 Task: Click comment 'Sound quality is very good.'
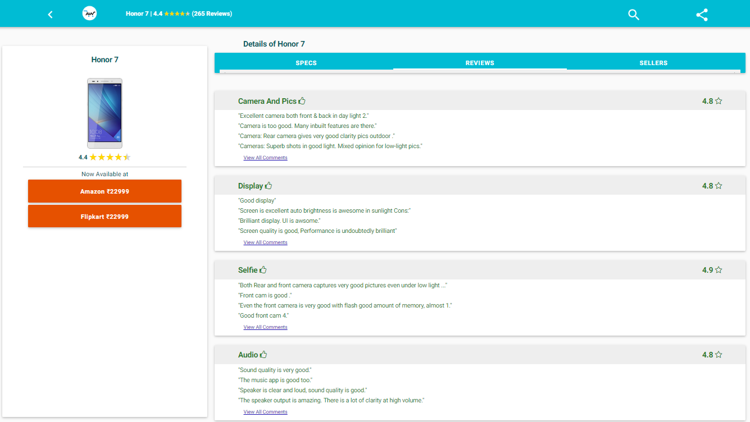pyautogui.click(x=275, y=370)
